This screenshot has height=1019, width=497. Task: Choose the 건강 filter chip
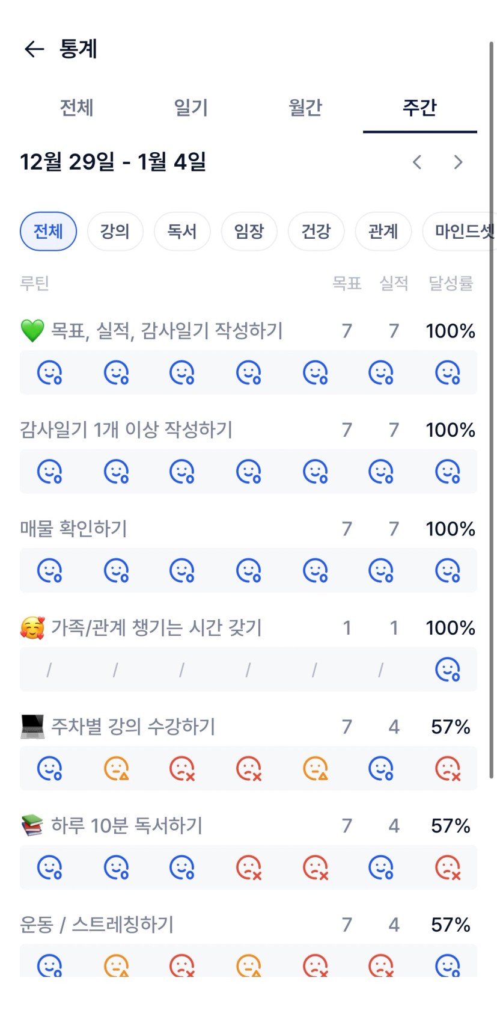tap(316, 231)
